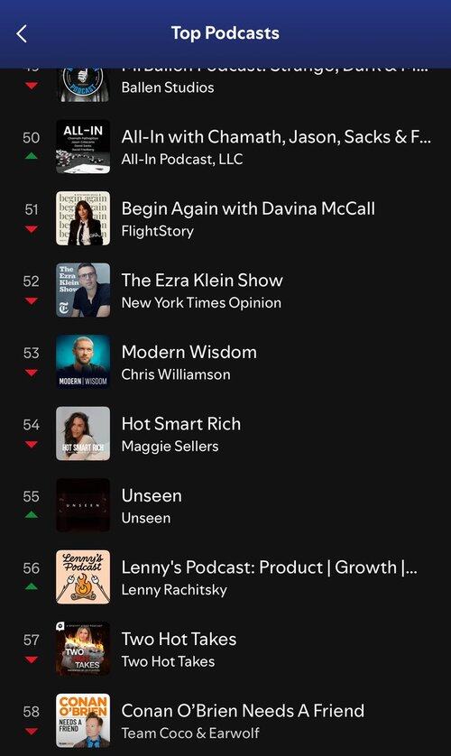Click the red down arrow under rank 51
This screenshot has width=451, height=756.
tap(32, 229)
